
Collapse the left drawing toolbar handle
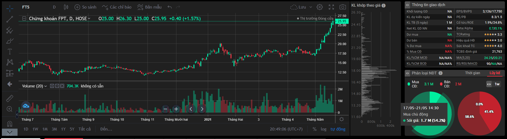pyautogui.click(x=17, y=115)
